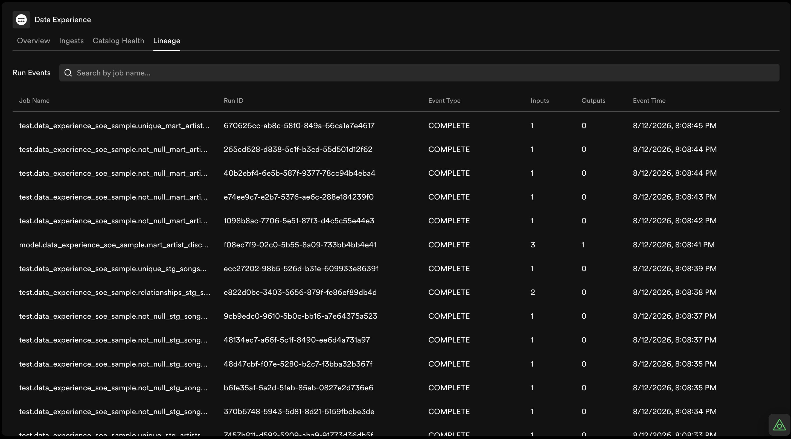Open the green triangle widget icon
The width and height of the screenshot is (791, 439).
click(779, 425)
